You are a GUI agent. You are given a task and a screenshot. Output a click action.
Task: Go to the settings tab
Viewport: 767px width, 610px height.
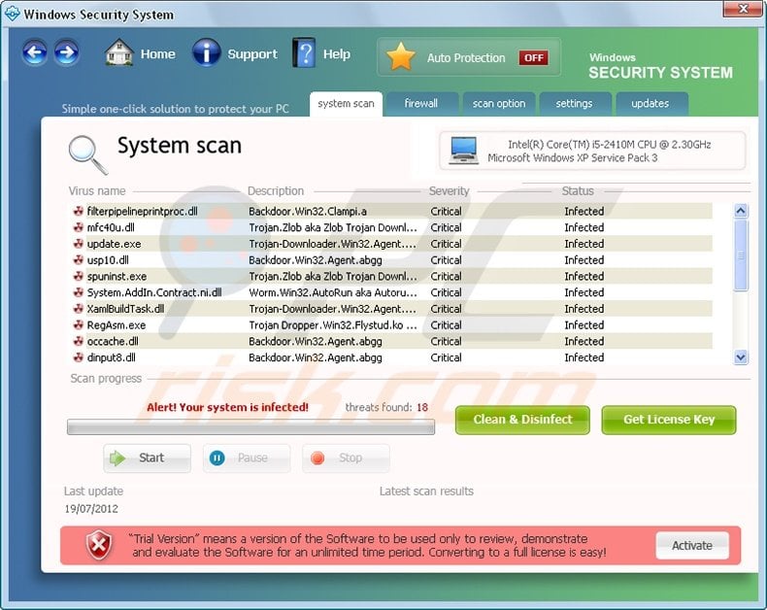pos(574,104)
